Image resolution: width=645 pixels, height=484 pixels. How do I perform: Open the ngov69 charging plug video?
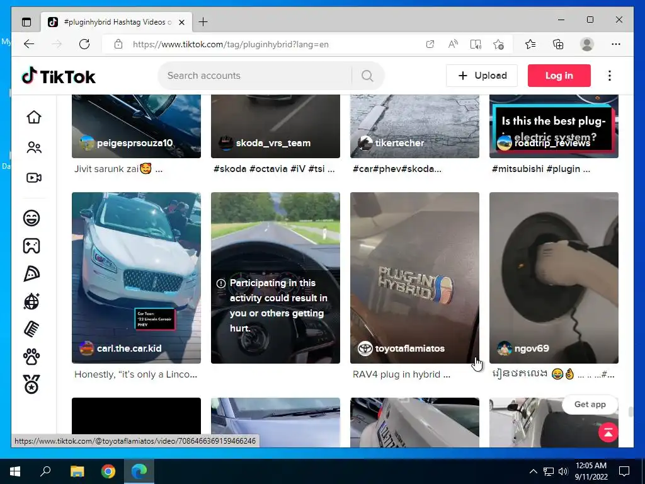(554, 278)
